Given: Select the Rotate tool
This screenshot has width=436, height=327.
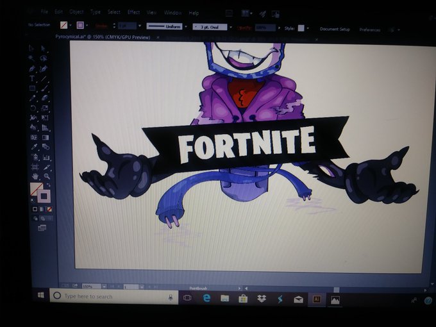Looking at the screenshot, I should pyautogui.click(x=33, y=108).
